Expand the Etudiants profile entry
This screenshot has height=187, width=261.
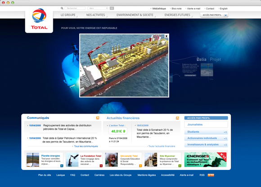(x=206, y=132)
